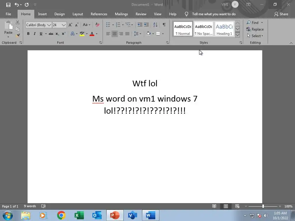The width and height of the screenshot is (295, 221).
Task: Toggle Underline formatting
Action: click(x=41, y=34)
